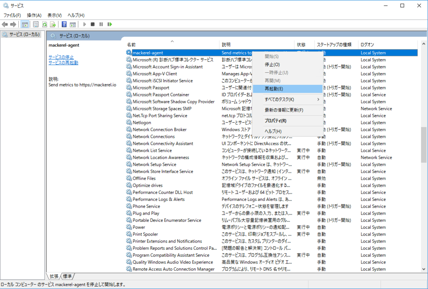The width and height of the screenshot is (428, 289).
Task: Click the Forward arrow toolbar icon
Action: 13,25
